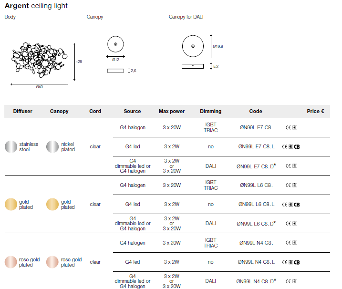
Task: Click the 5,2 DALI canopy side-view rectangle
Action: click(193, 66)
